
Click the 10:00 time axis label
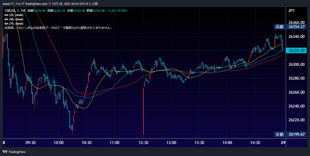click(58, 143)
